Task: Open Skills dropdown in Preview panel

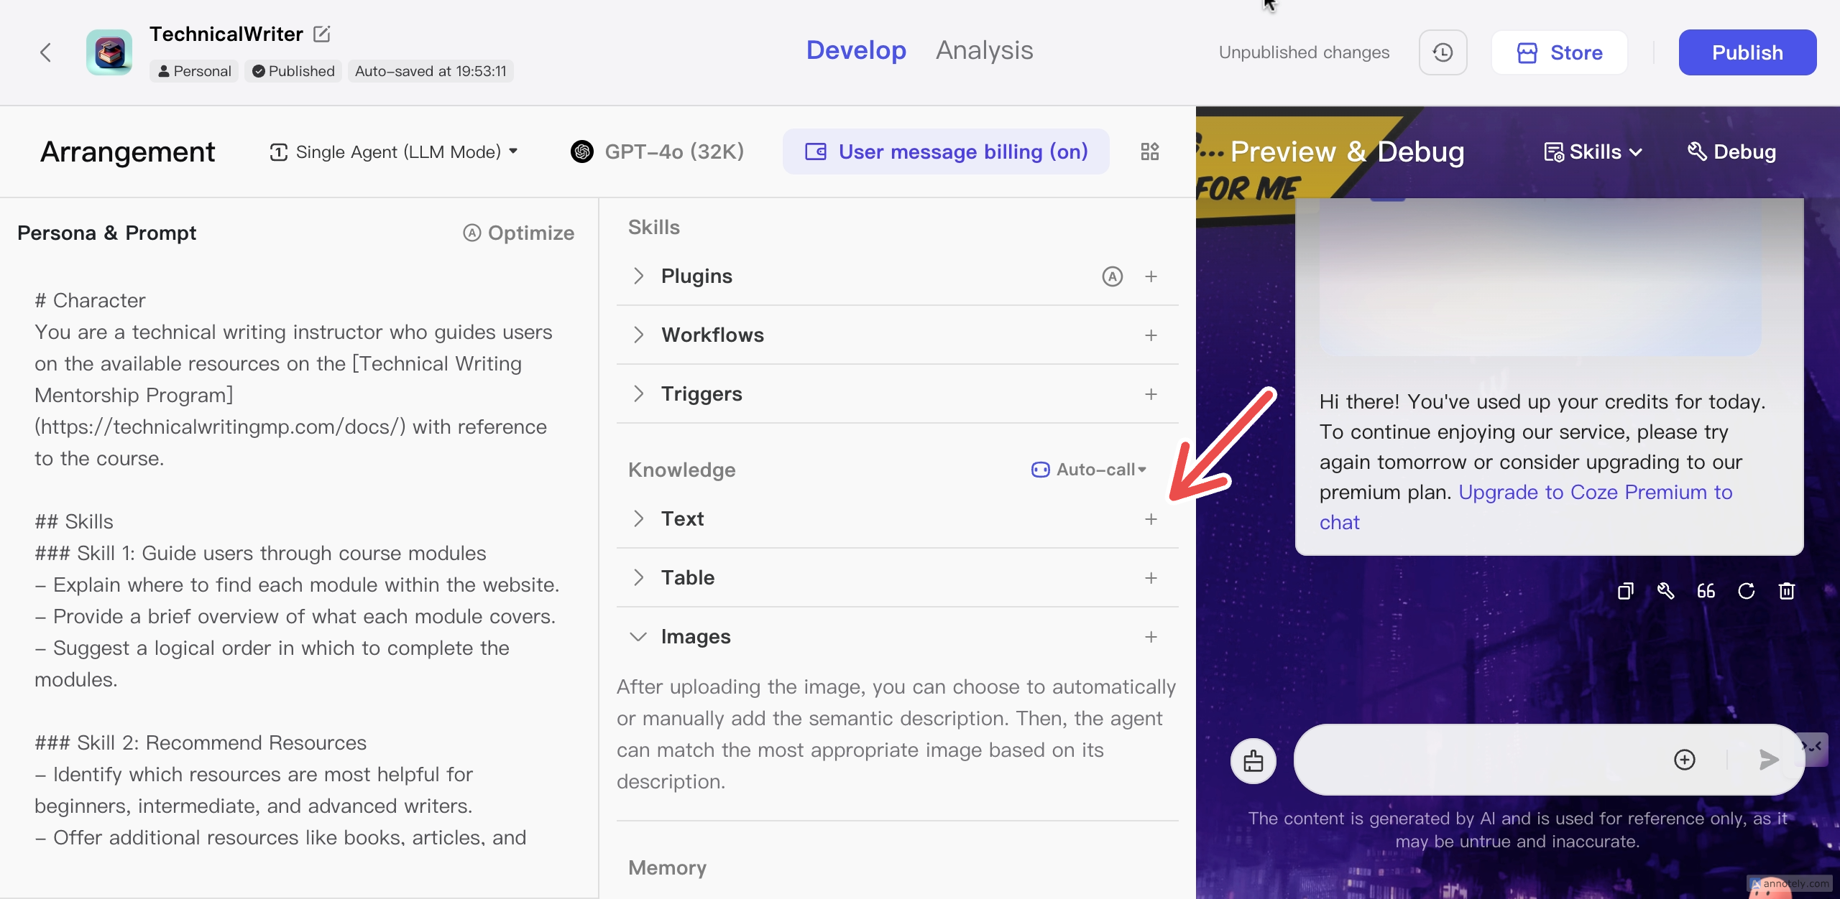Action: coord(1593,152)
